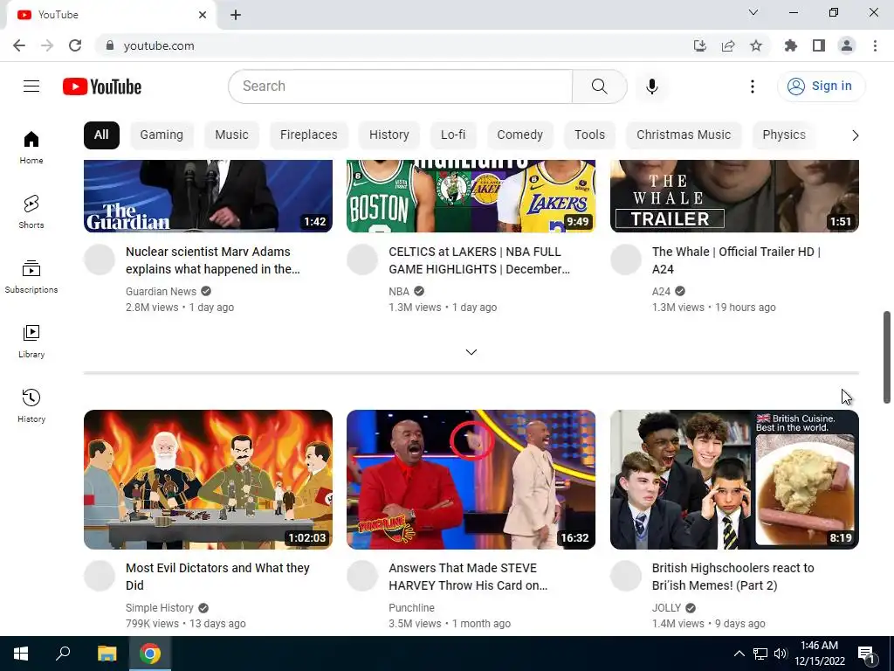Open File Explorer from taskbar
894x671 pixels.
pyautogui.click(x=107, y=654)
